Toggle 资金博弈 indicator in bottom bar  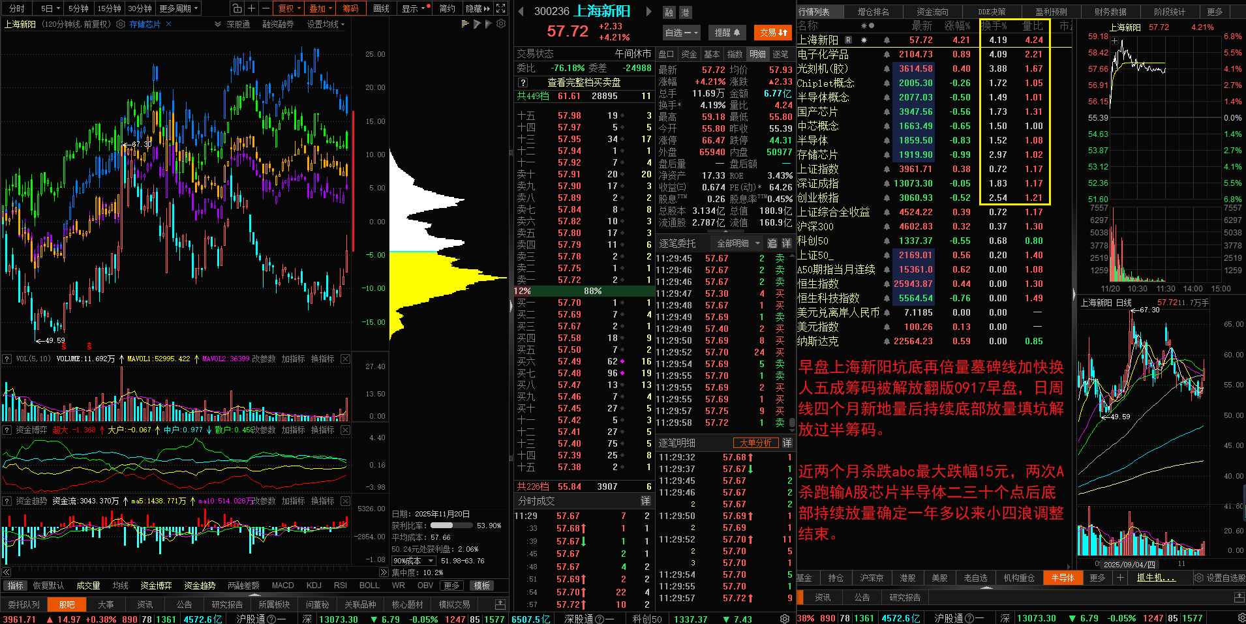tap(155, 586)
